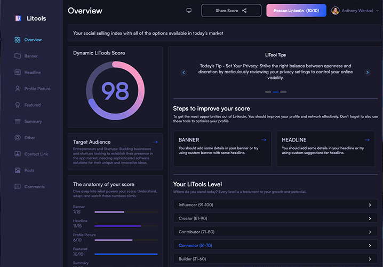The width and height of the screenshot is (383, 267).
Task: Click the Today's Tip privacy text
Action: 275,72
